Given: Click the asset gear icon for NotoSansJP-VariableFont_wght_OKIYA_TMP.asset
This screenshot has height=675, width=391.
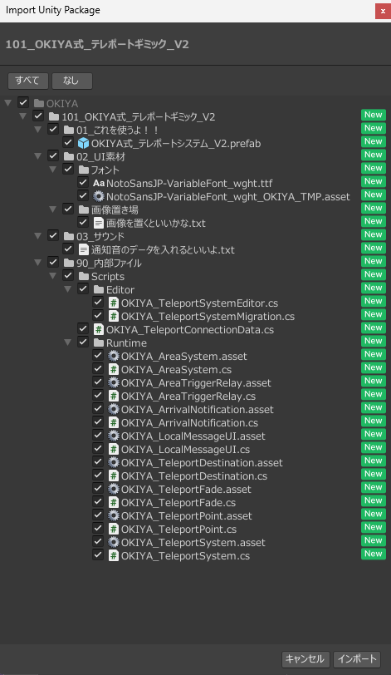Looking at the screenshot, I should click(x=99, y=196).
